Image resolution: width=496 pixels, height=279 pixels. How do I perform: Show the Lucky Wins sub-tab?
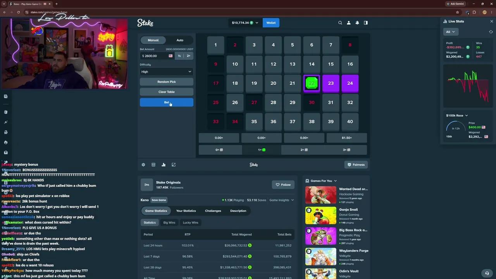coord(190,223)
